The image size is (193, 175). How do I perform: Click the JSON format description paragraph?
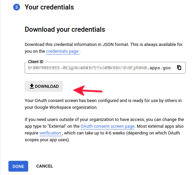[104, 48]
